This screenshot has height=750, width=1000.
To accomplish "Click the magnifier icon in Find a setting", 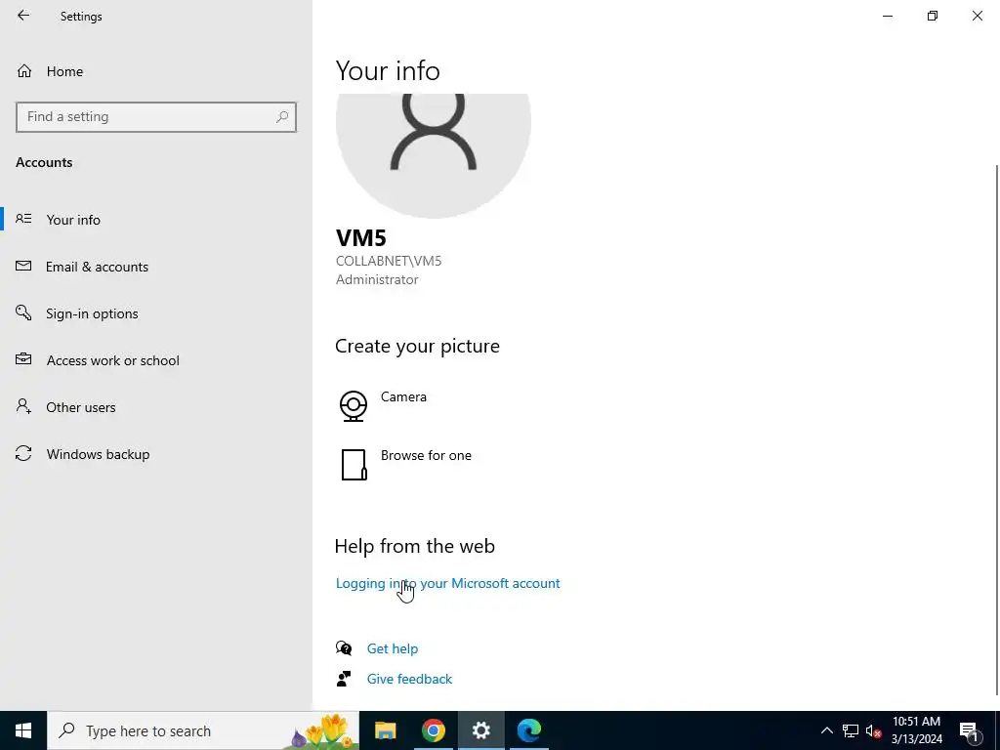I will [x=282, y=117].
